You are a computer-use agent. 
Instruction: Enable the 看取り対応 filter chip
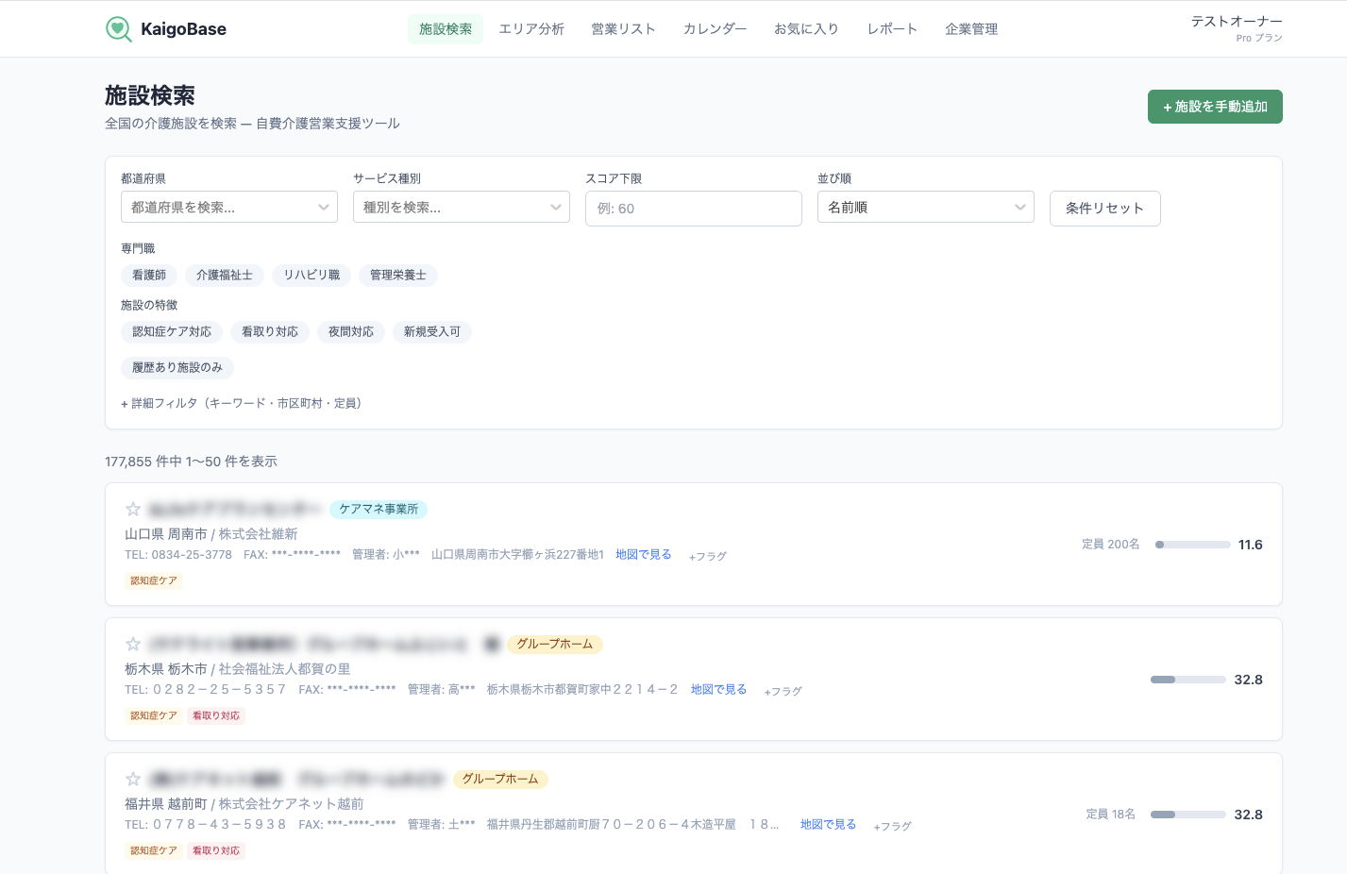point(269,332)
